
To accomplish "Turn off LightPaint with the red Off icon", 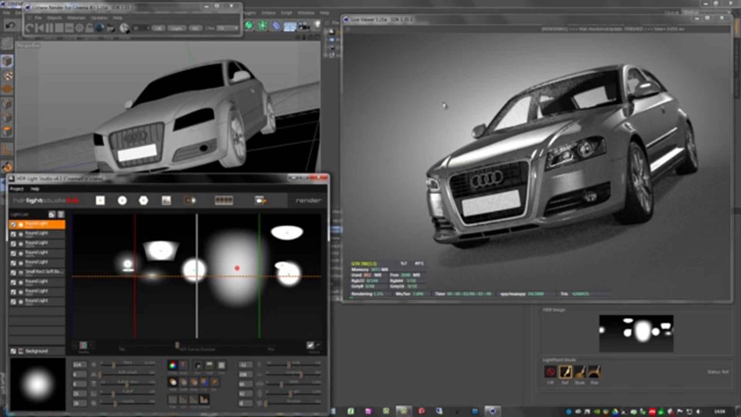I will [550, 372].
